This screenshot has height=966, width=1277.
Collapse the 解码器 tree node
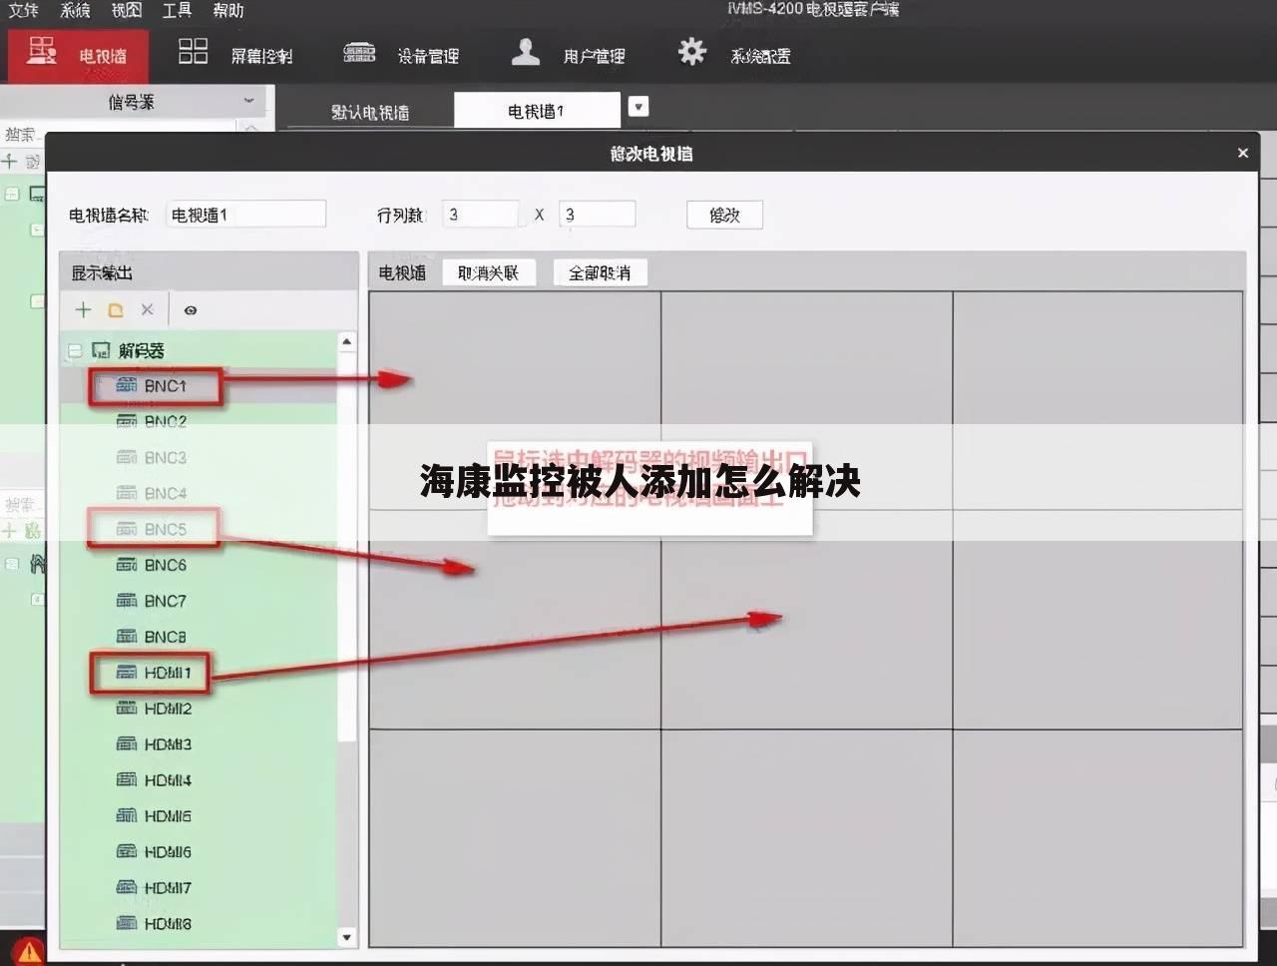74,350
